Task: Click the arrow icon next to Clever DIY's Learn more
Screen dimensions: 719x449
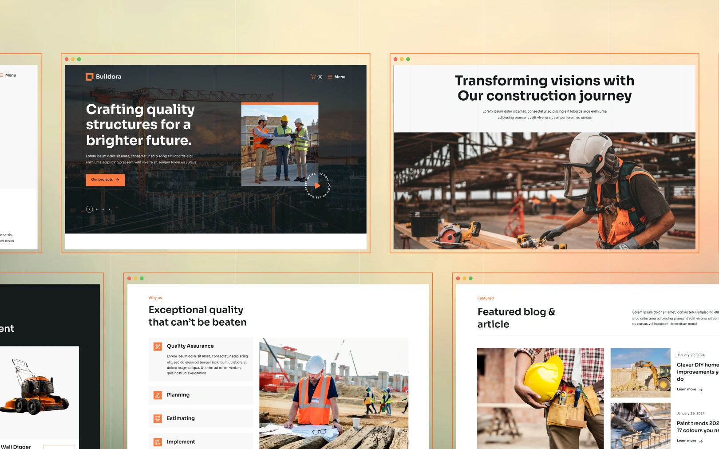Action: [701, 390]
